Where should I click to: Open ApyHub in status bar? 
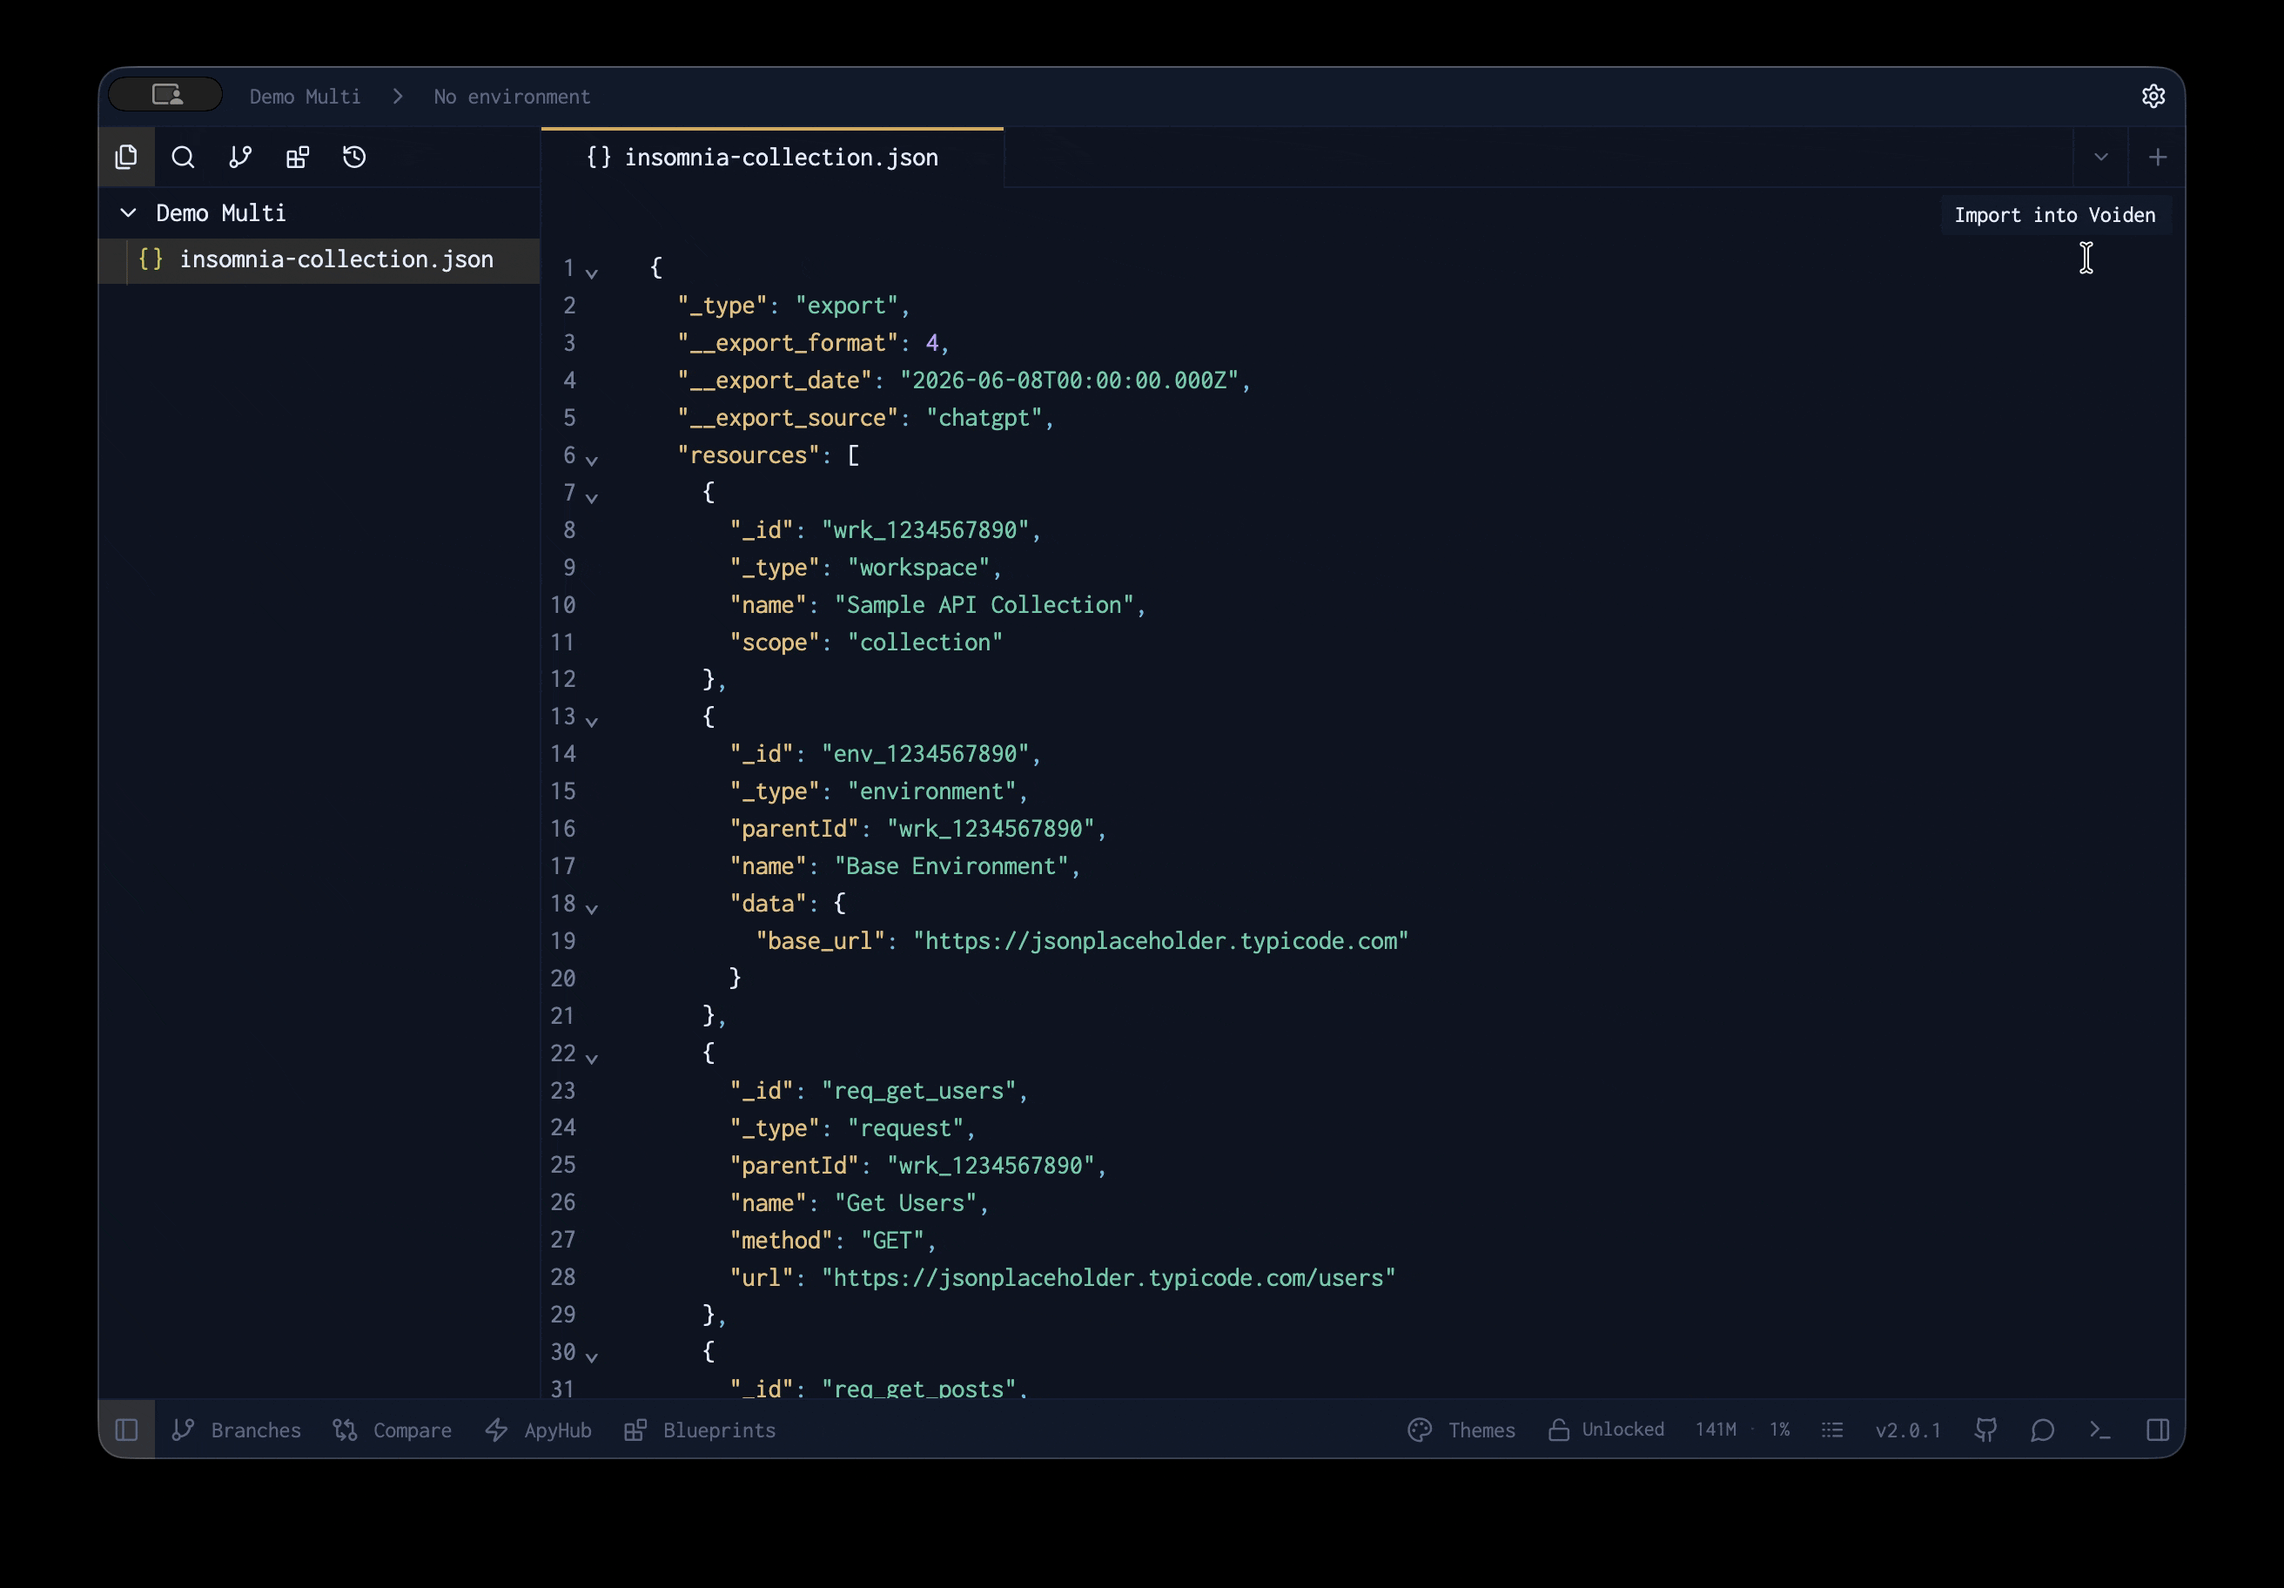pyautogui.click(x=538, y=1430)
